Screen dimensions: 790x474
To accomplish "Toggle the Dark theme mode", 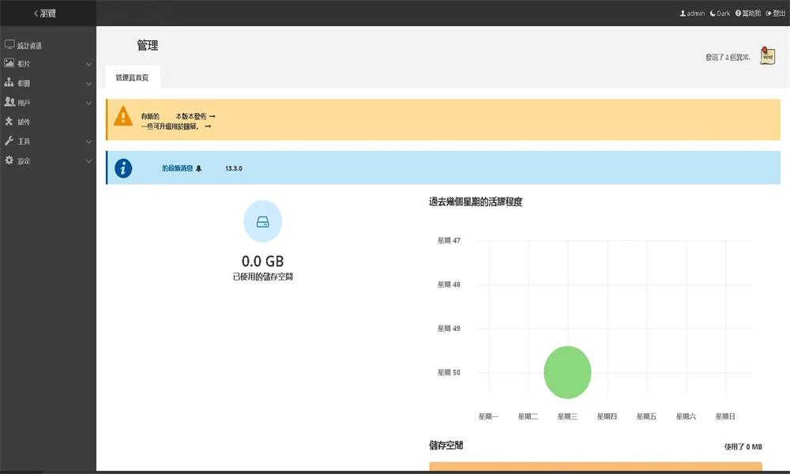I will (x=720, y=13).
